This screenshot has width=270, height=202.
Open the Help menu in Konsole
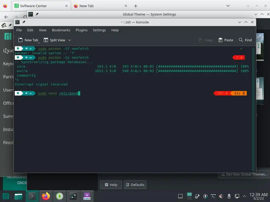click(115, 30)
